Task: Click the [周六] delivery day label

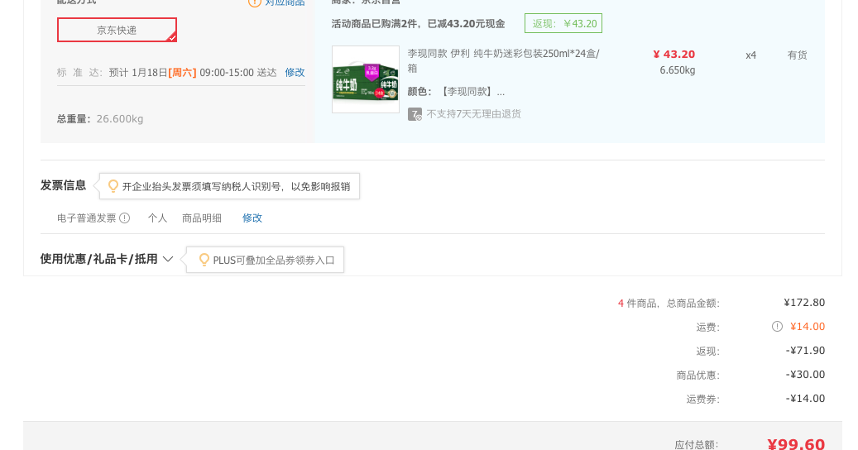Action: tap(182, 73)
